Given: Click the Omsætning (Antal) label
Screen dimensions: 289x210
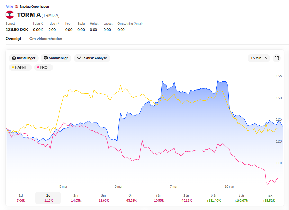Looking at the screenshot, I should point(130,24).
